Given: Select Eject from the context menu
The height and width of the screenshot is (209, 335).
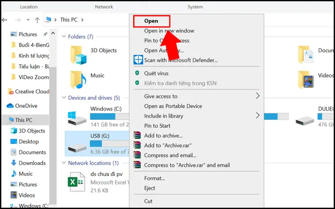Looking at the screenshot, I should pyautogui.click(x=149, y=188).
